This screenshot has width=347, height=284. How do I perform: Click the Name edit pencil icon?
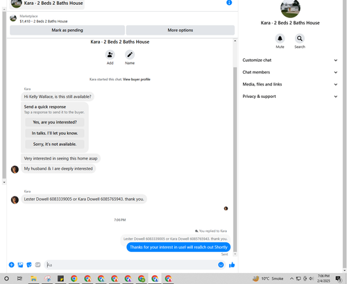click(130, 55)
